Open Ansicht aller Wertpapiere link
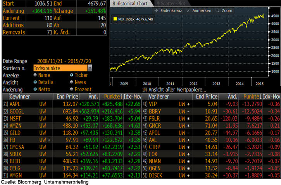Viewport: 281px width, 185px height. (174, 90)
